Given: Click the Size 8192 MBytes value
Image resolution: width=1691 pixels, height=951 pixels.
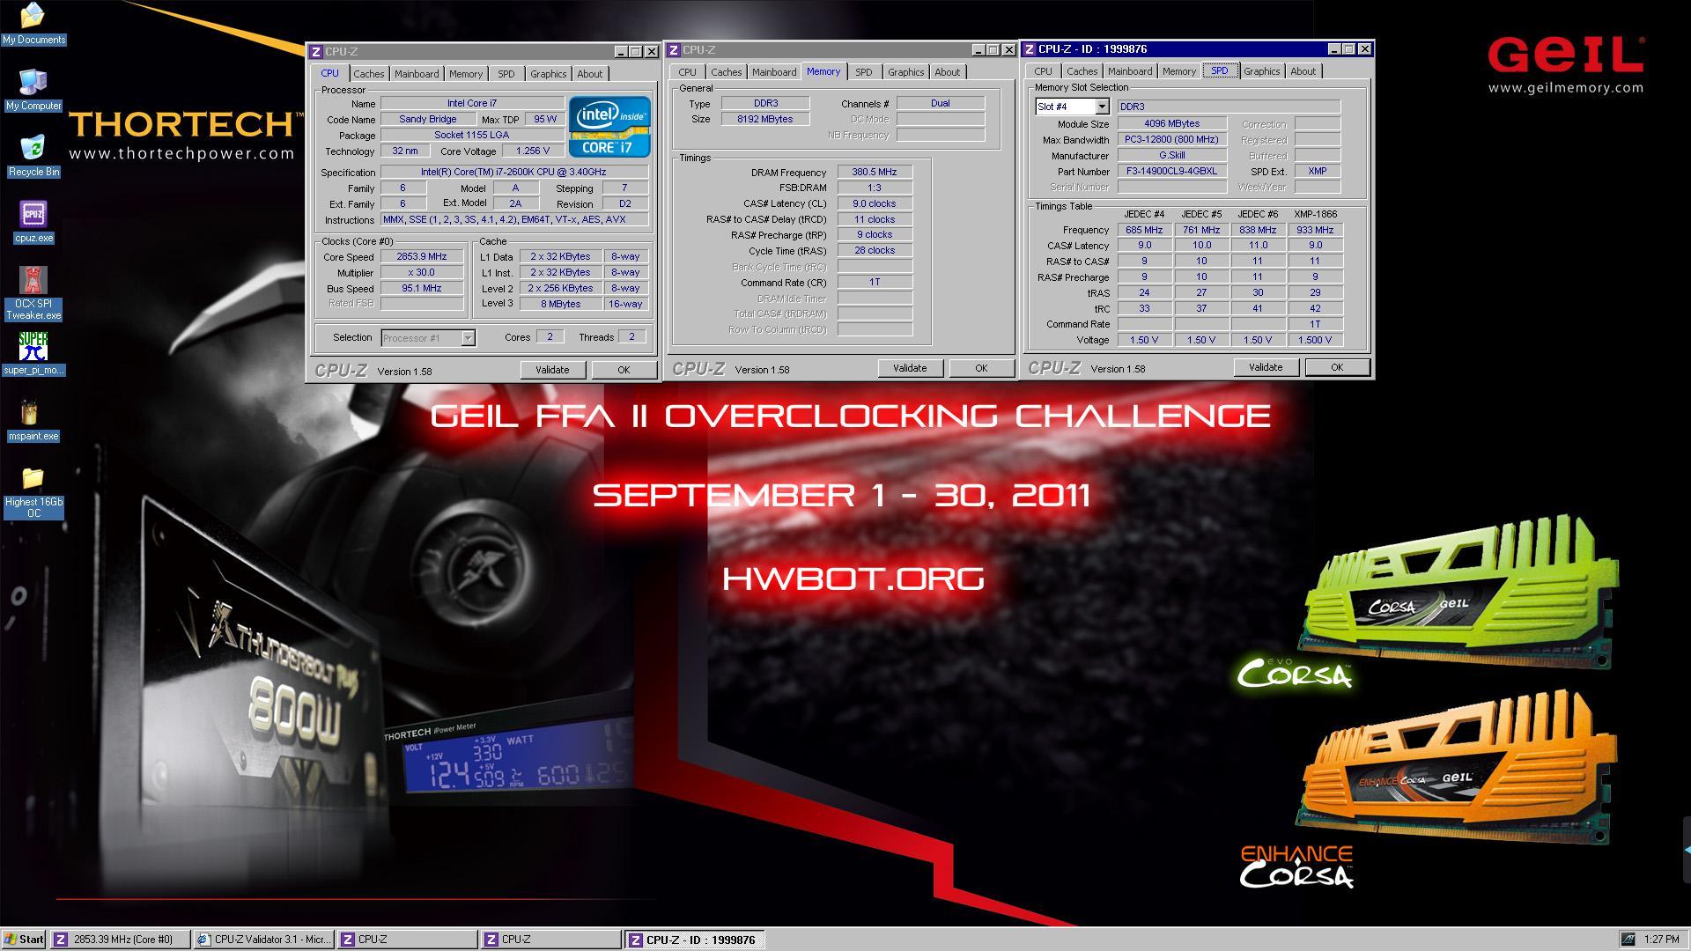Looking at the screenshot, I should 765,119.
